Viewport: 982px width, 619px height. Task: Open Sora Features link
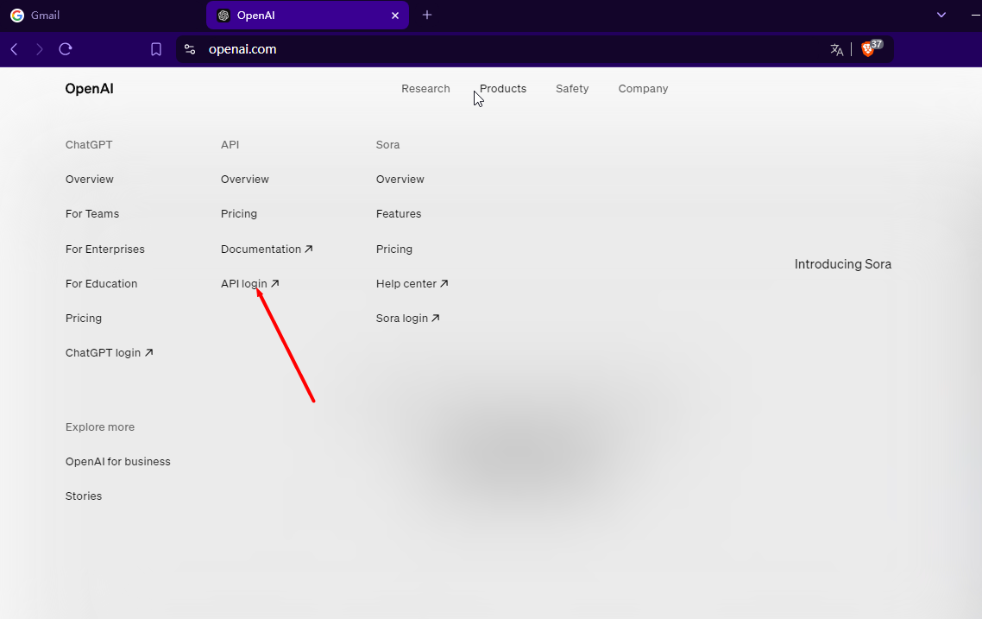tap(399, 213)
